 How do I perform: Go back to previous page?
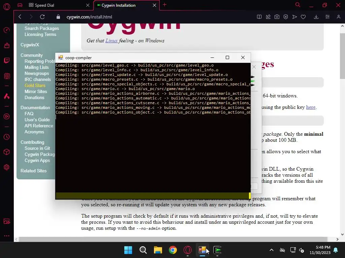click(20, 17)
